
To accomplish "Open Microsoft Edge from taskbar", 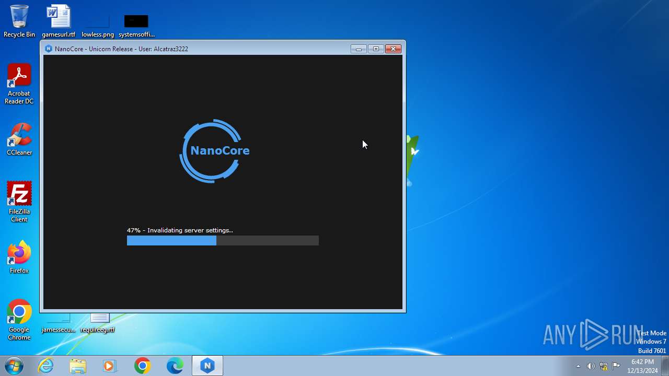I will [x=175, y=366].
